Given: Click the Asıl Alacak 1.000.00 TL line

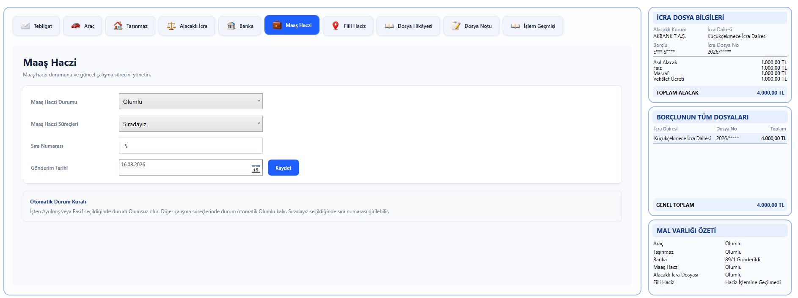Looking at the screenshot, I should 720,62.
